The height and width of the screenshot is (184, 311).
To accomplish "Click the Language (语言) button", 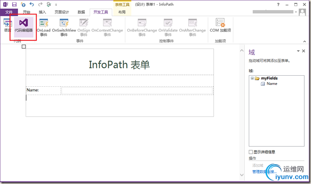I will point(8,26).
